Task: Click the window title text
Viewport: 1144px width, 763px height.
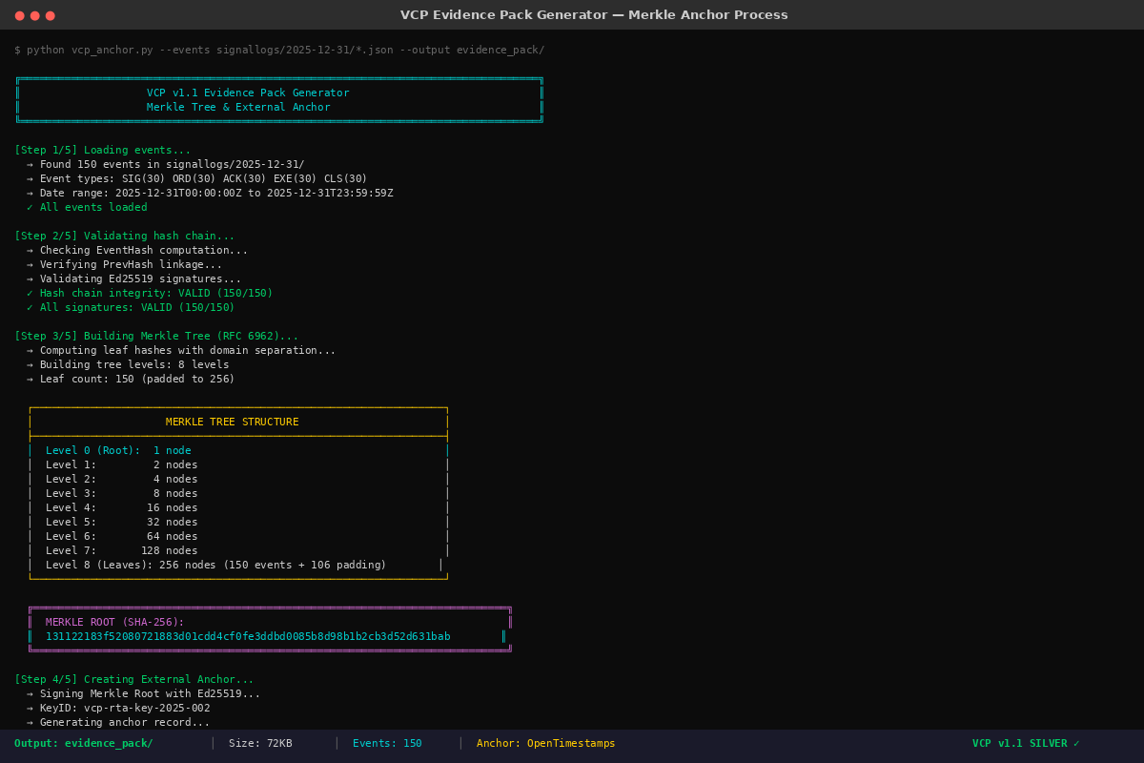Action: 594,15
